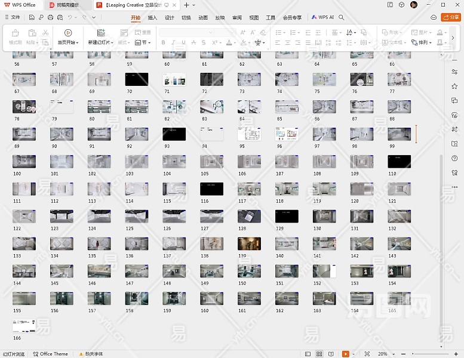Click the three dots more icon in sidebar

pos(454,187)
